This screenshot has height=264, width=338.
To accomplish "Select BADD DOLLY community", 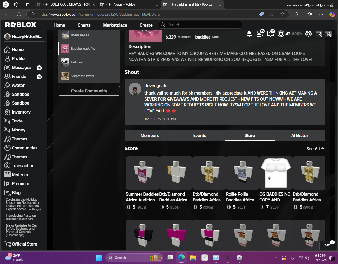I will [x=89, y=35].
